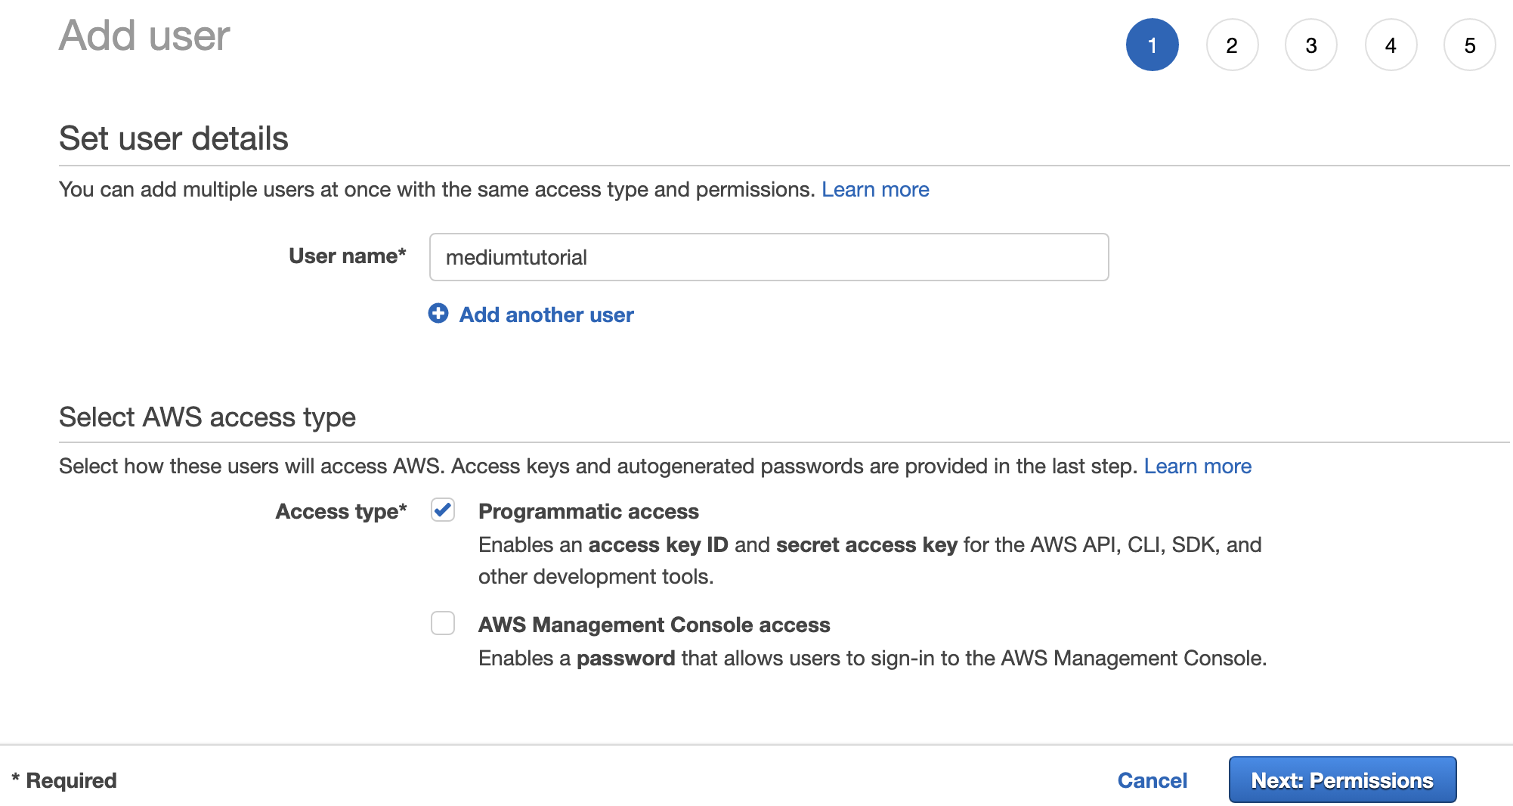
Task: Click AWS Management Console access label
Action: click(654, 625)
